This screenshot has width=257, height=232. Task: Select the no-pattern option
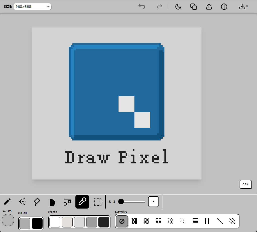coord(122,221)
